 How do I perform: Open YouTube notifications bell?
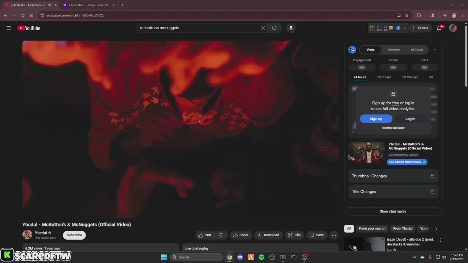[439, 28]
